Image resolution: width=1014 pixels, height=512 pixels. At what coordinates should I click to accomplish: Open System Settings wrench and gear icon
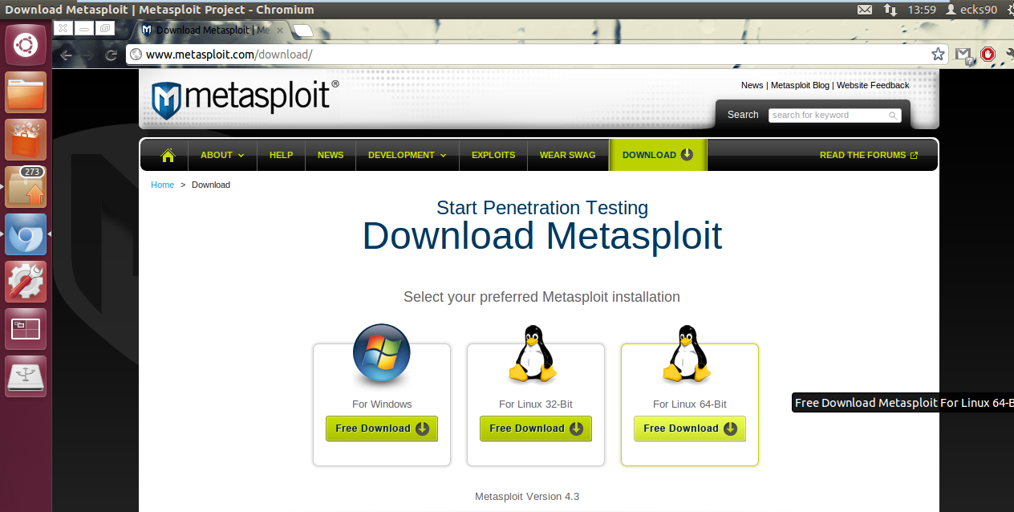tap(26, 282)
